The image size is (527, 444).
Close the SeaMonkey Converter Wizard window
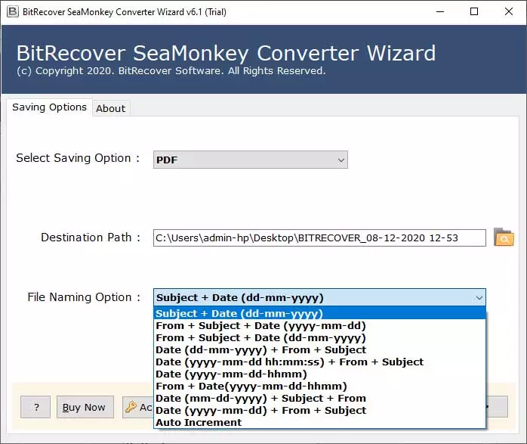509,12
